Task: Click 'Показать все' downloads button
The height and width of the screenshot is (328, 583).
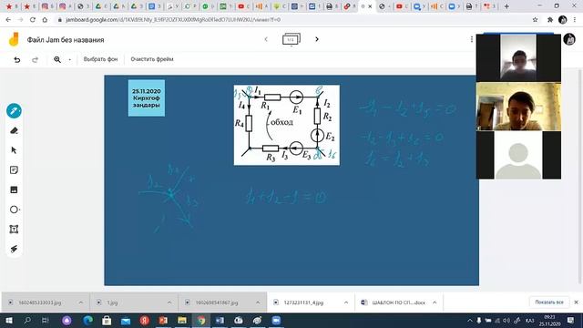Action: [549, 302]
